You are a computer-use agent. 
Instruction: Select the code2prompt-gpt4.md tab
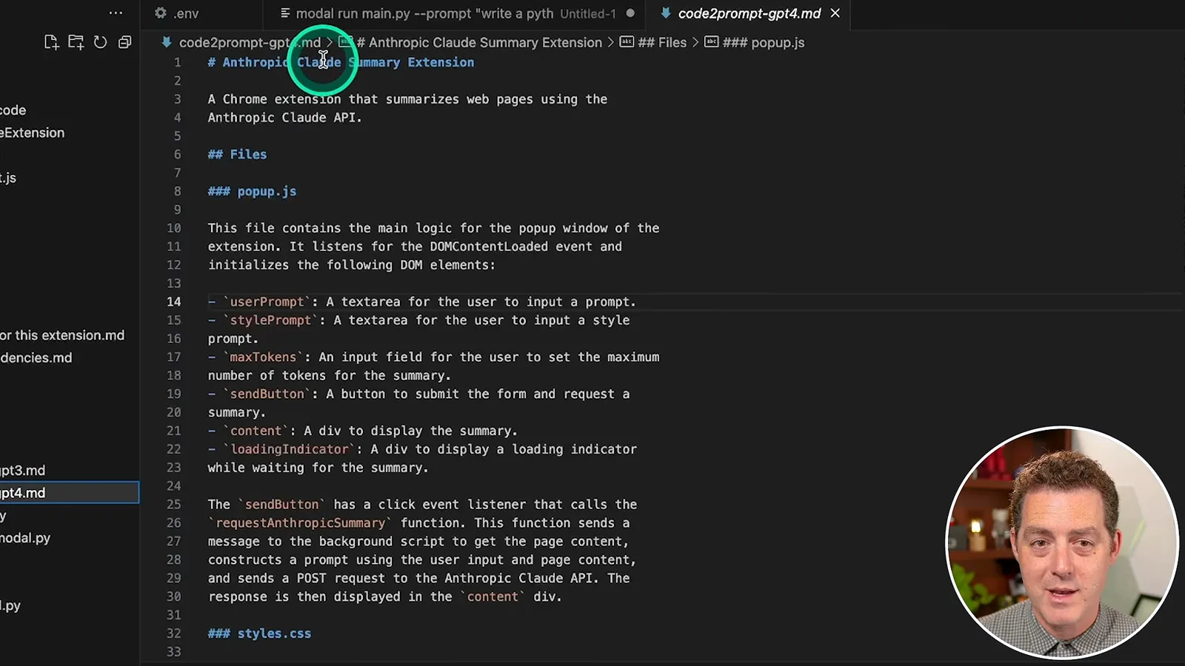750,13
